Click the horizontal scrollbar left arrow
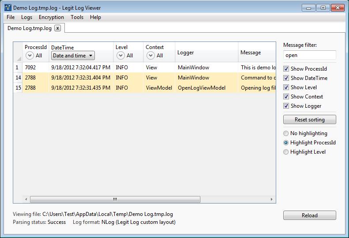The width and height of the screenshot is (349, 238). click(26, 200)
